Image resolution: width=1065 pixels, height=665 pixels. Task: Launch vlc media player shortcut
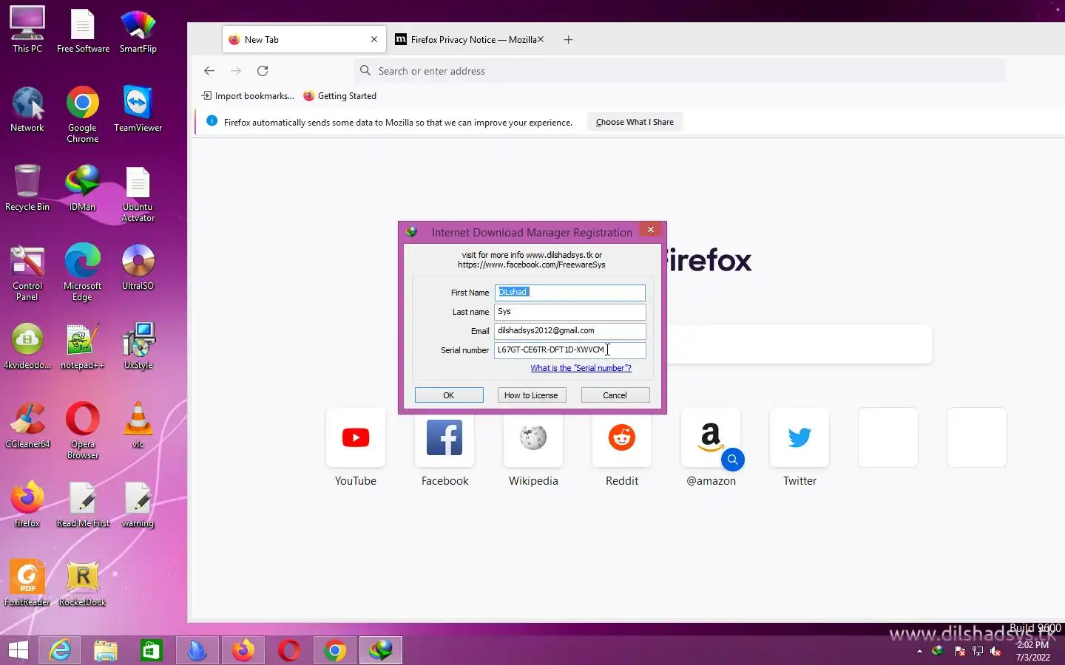[x=138, y=425]
